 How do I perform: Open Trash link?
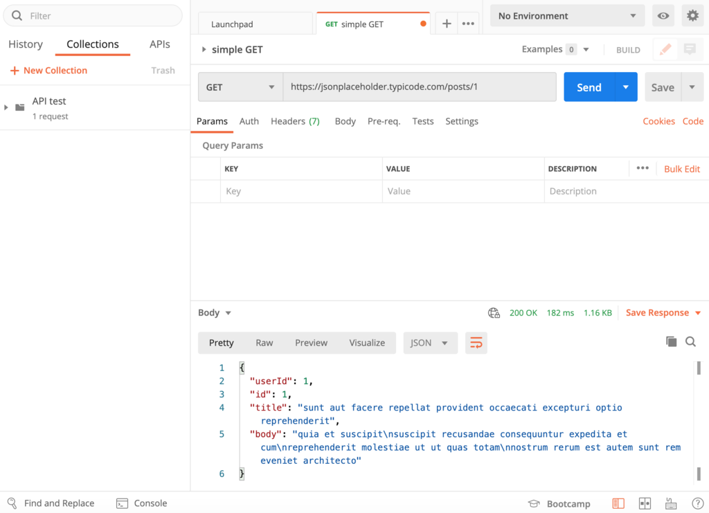pyautogui.click(x=163, y=71)
